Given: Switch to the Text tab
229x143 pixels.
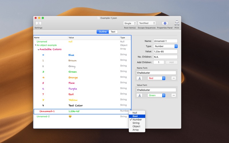Looking at the screenshot, I should point(113,32).
